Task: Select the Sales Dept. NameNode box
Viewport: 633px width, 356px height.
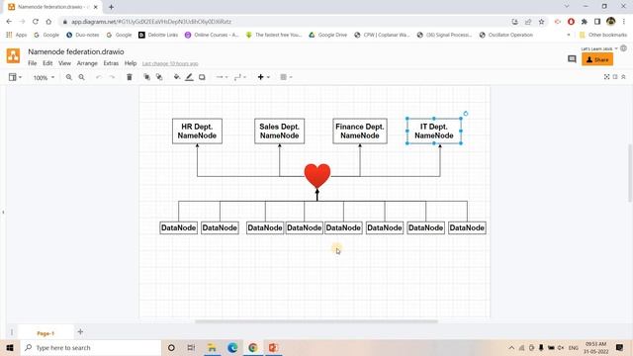Action: (279, 132)
